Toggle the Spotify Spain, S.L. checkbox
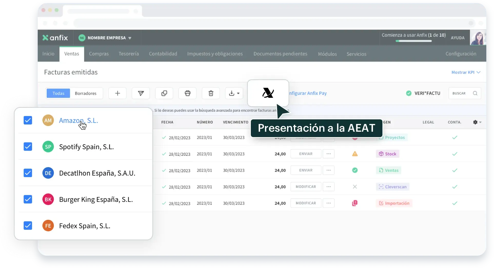This screenshot has width=494, height=268. point(28,147)
